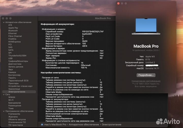Click Электропитание in the path bar
The width and height of the screenshot is (183, 128).
coord(112,125)
